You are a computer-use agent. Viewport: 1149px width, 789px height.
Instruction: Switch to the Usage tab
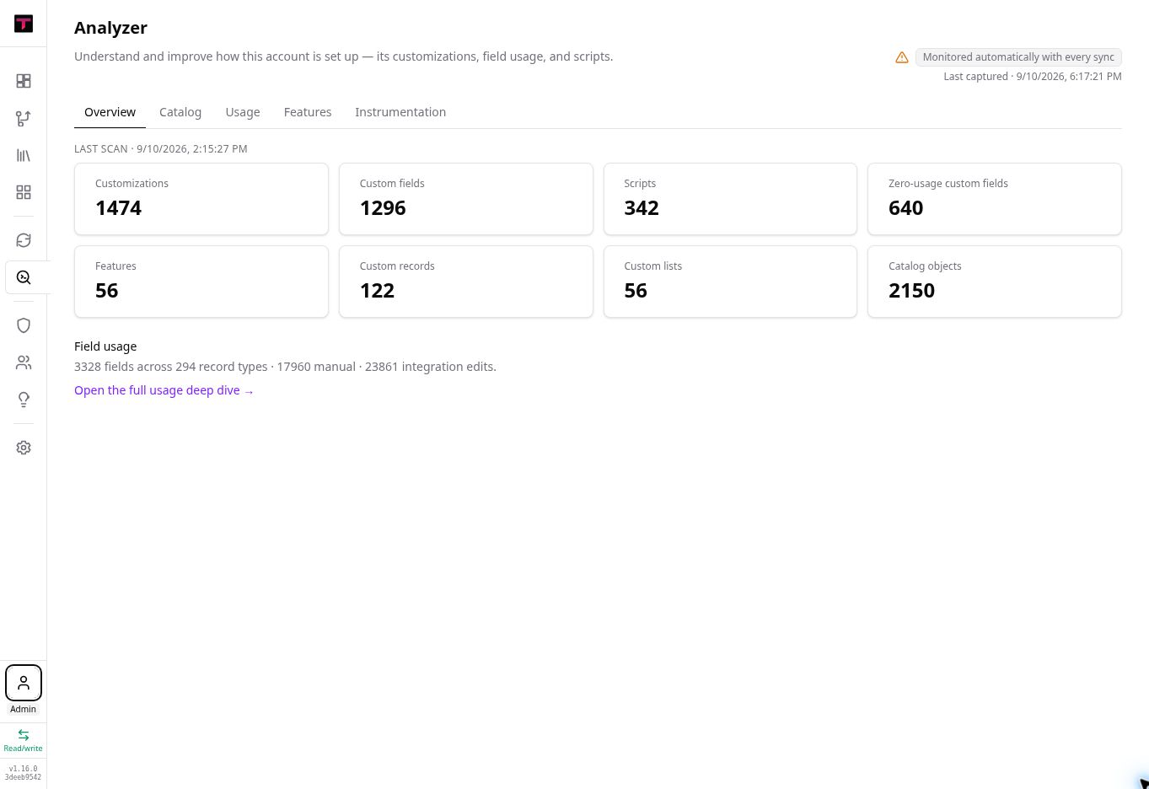pyautogui.click(x=243, y=112)
